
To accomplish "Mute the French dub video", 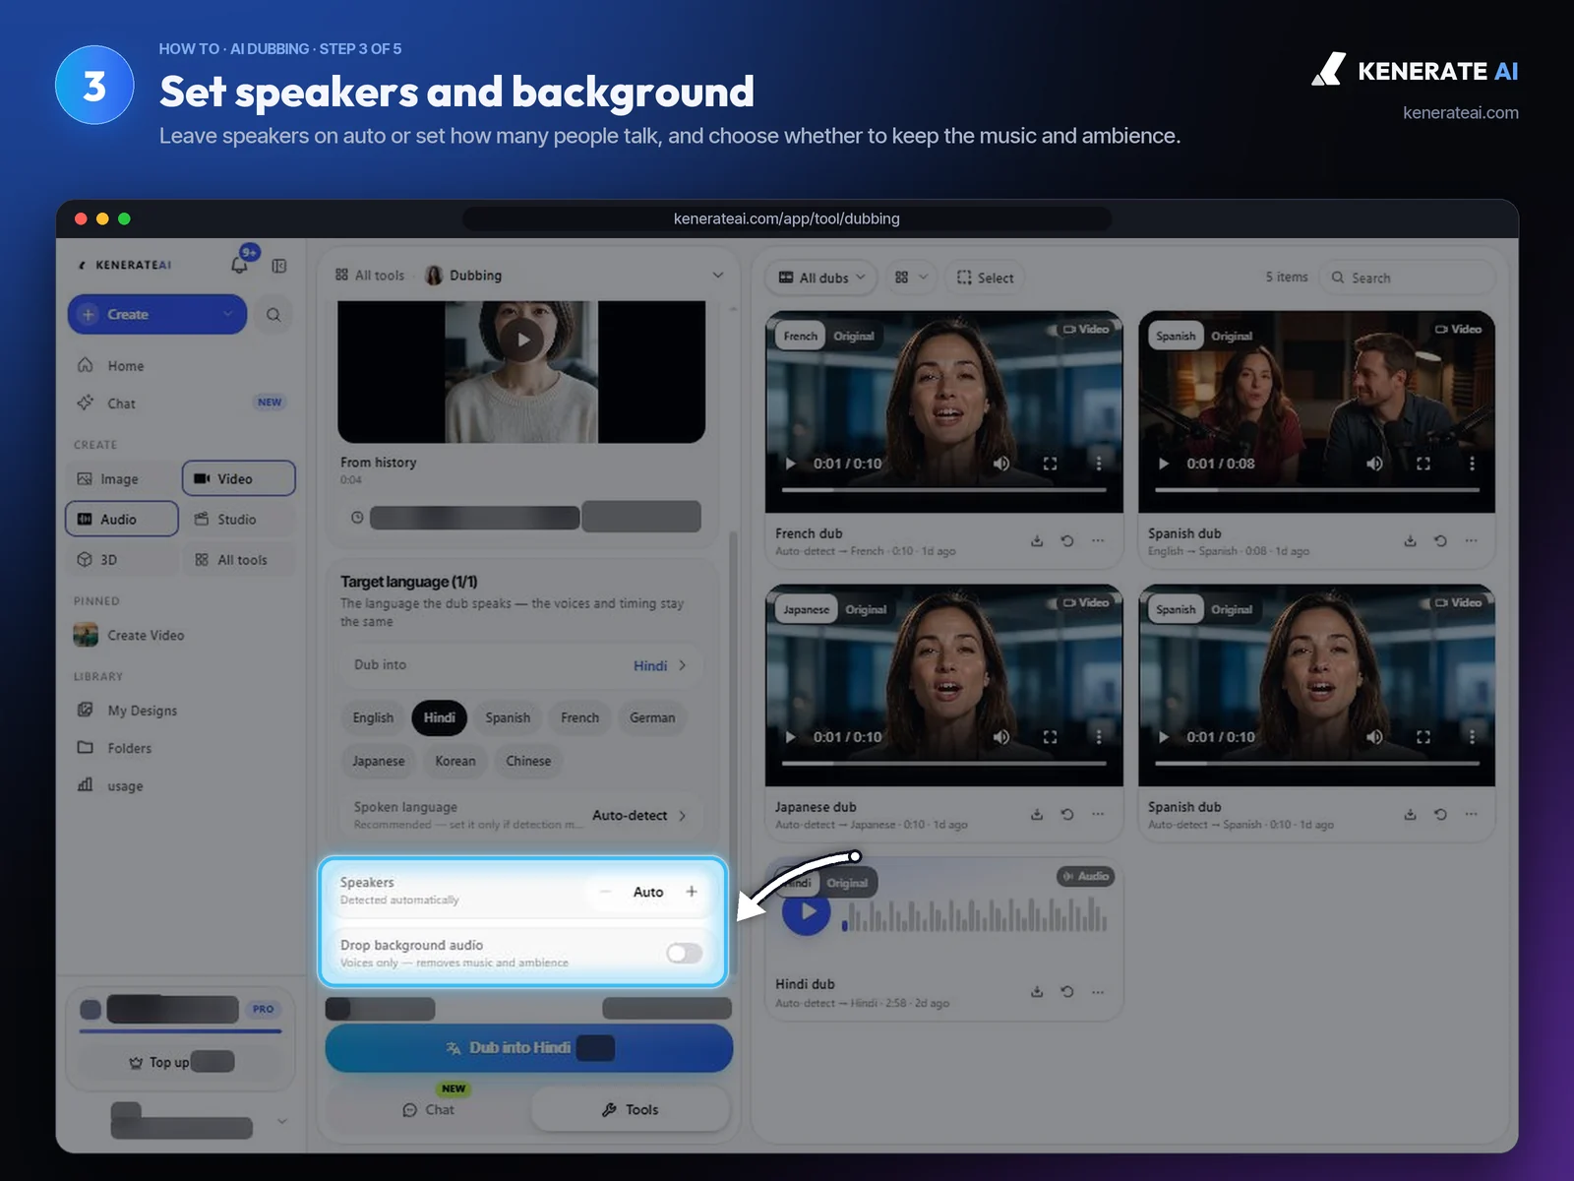I will point(1001,464).
